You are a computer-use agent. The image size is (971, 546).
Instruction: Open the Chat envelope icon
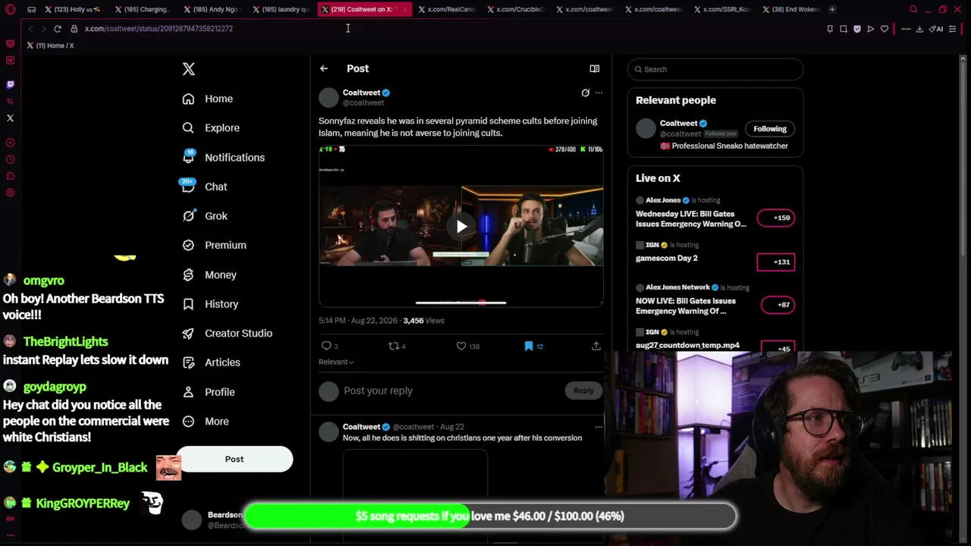pos(188,187)
